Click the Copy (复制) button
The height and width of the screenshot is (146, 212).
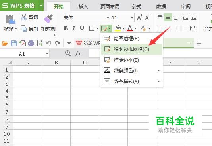pos(29,28)
